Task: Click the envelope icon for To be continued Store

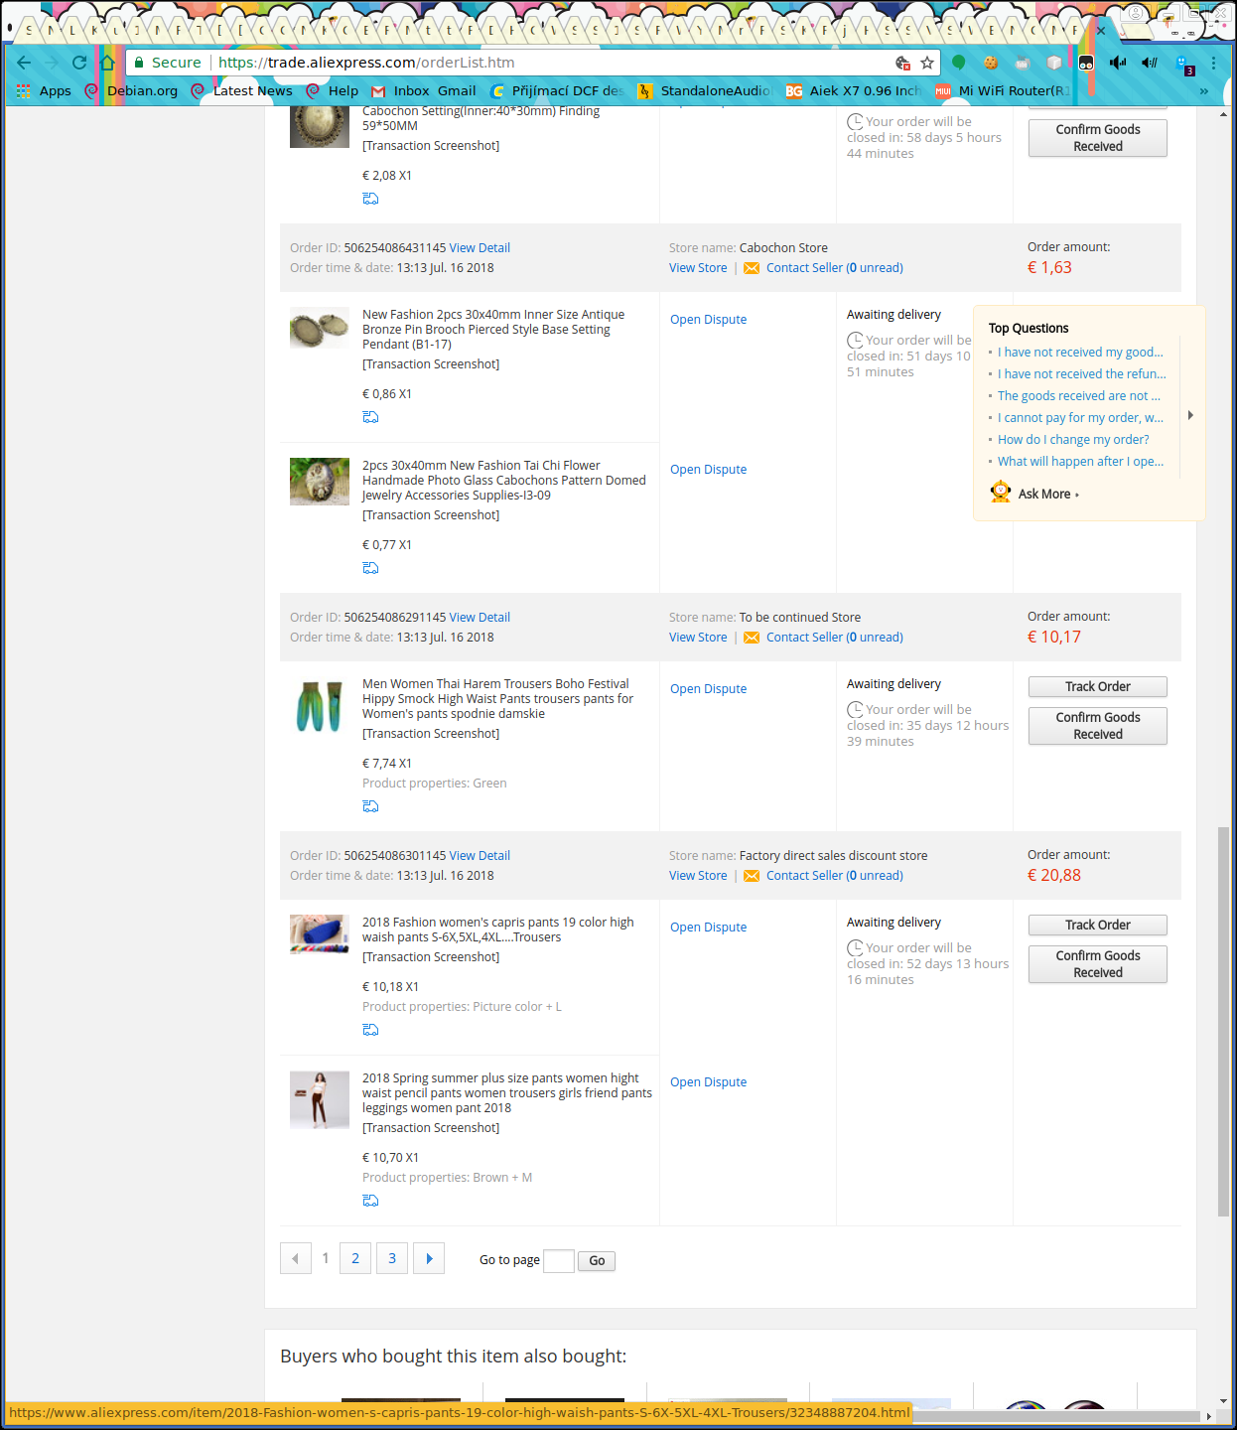Action: click(752, 638)
